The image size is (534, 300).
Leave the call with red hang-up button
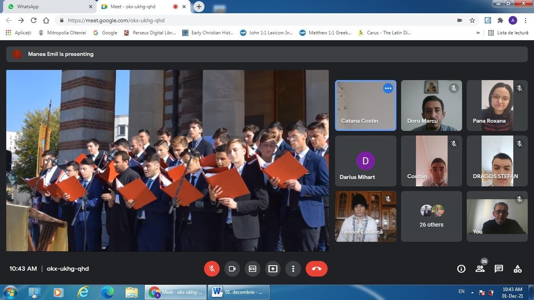click(x=316, y=269)
